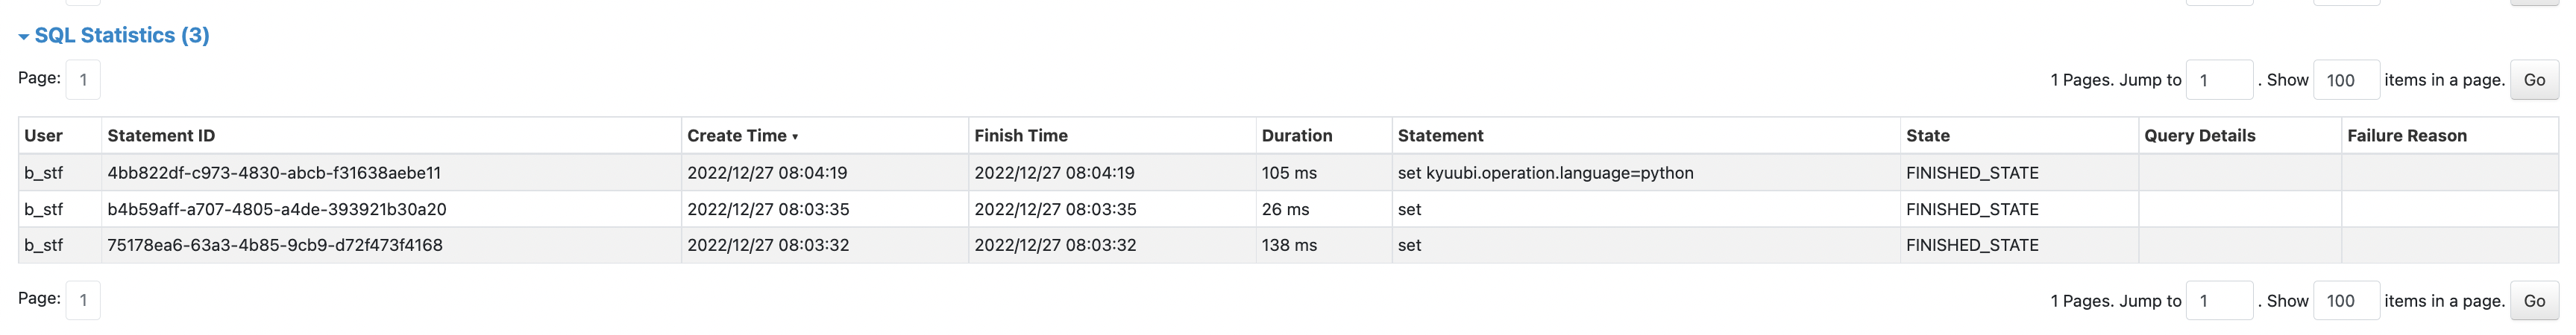The height and width of the screenshot is (335, 2576).
Task: Click the Query Details column header
Action: pos(2199,135)
